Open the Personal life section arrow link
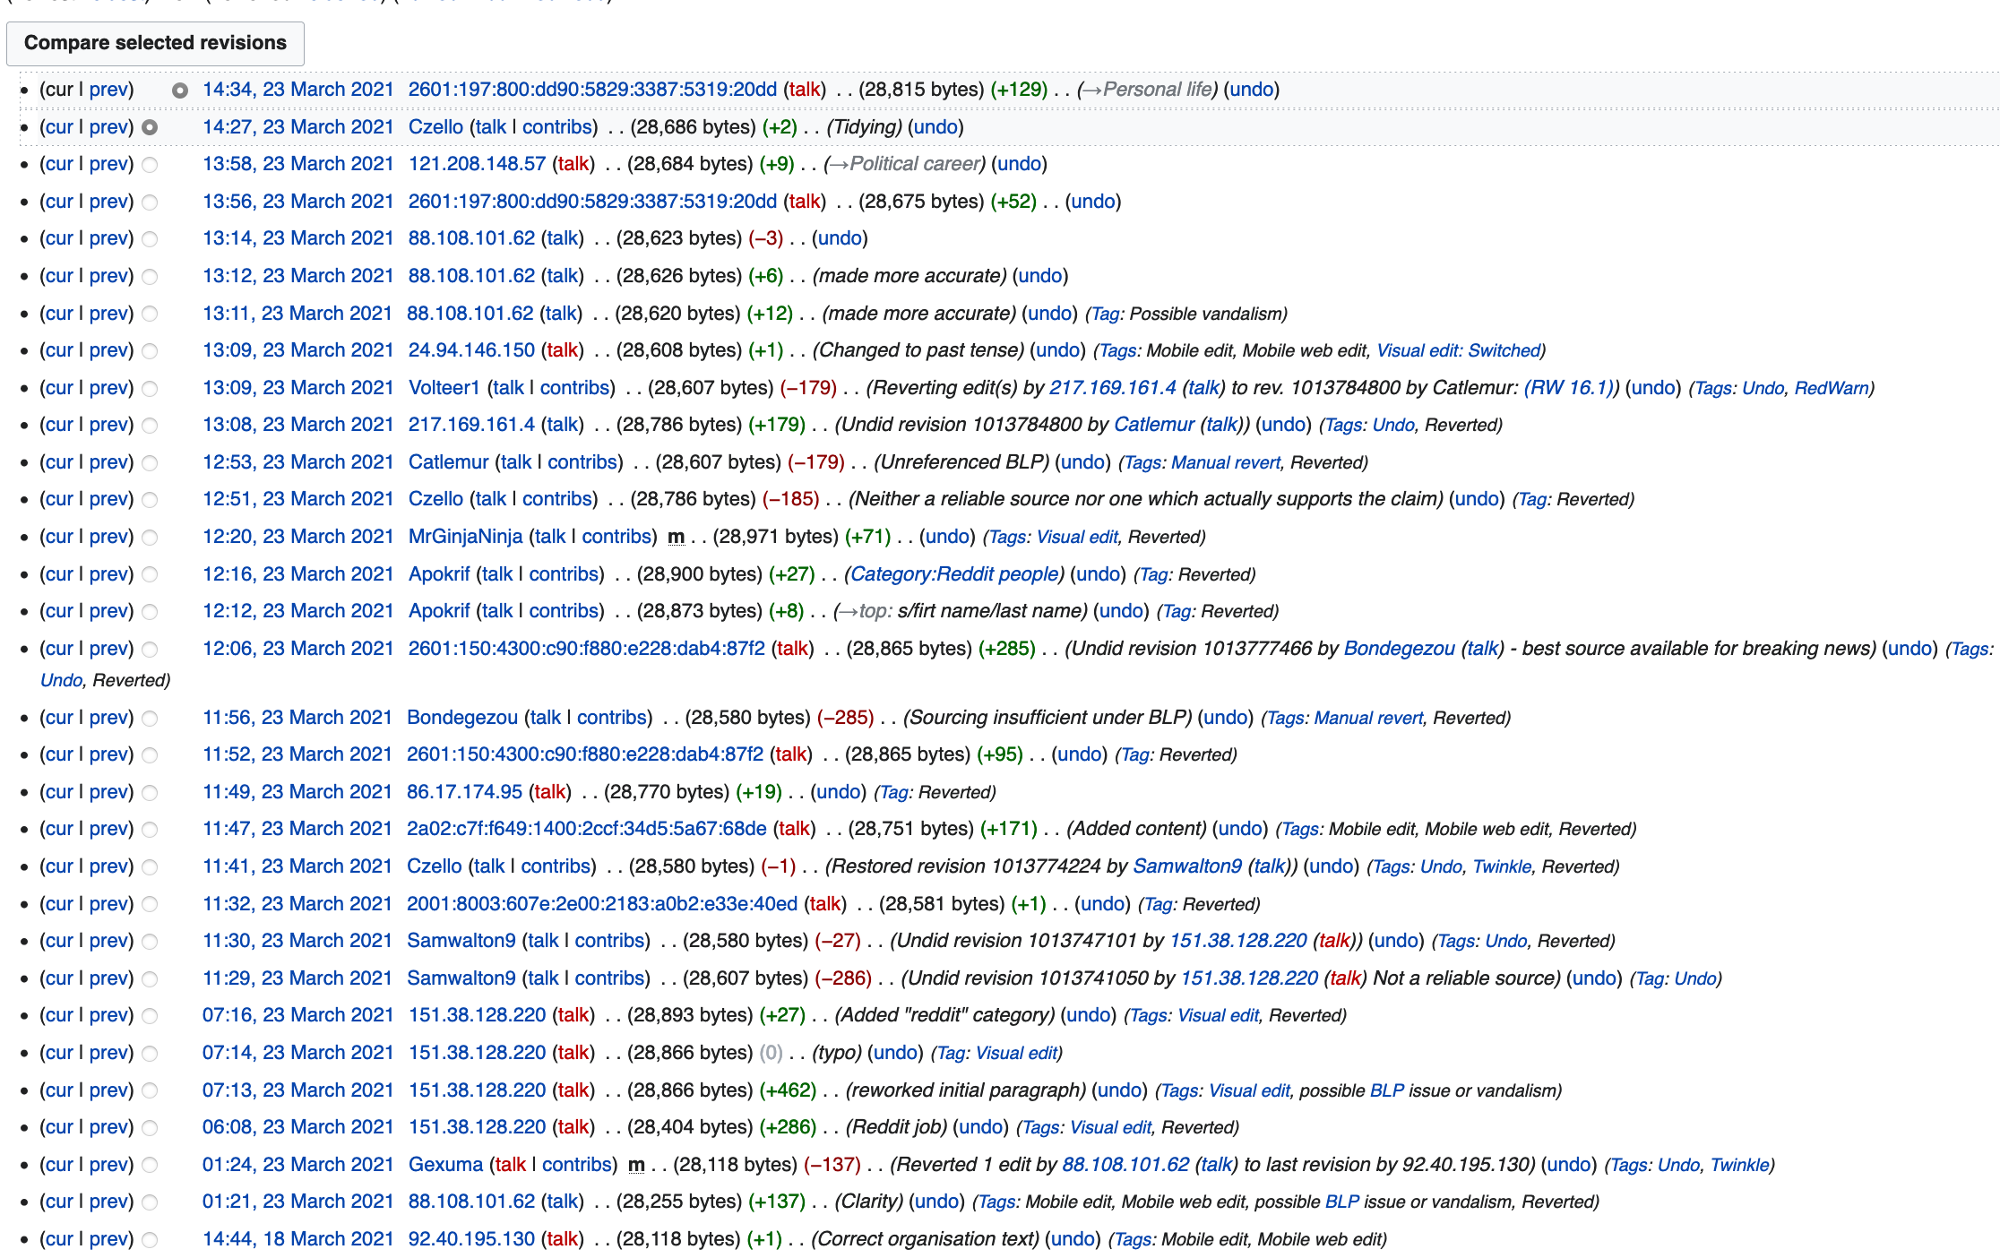The height and width of the screenshot is (1258, 2000). click(1147, 90)
